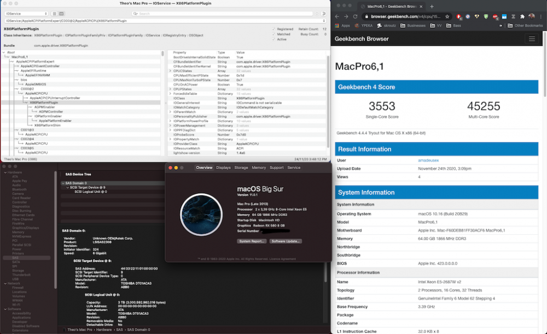This screenshot has width=547, height=334.
Task: Open Apps bookmarks shortcut
Action: (342, 26)
